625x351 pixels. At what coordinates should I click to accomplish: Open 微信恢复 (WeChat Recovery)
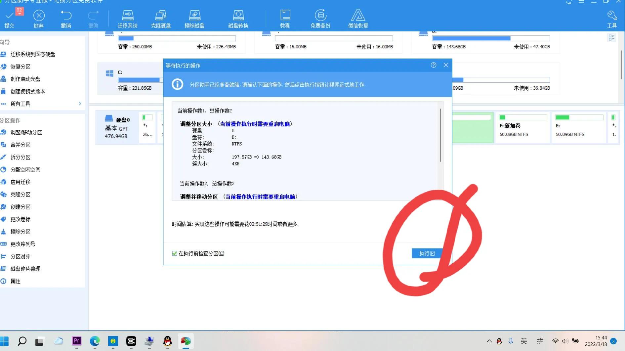coord(358,18)
